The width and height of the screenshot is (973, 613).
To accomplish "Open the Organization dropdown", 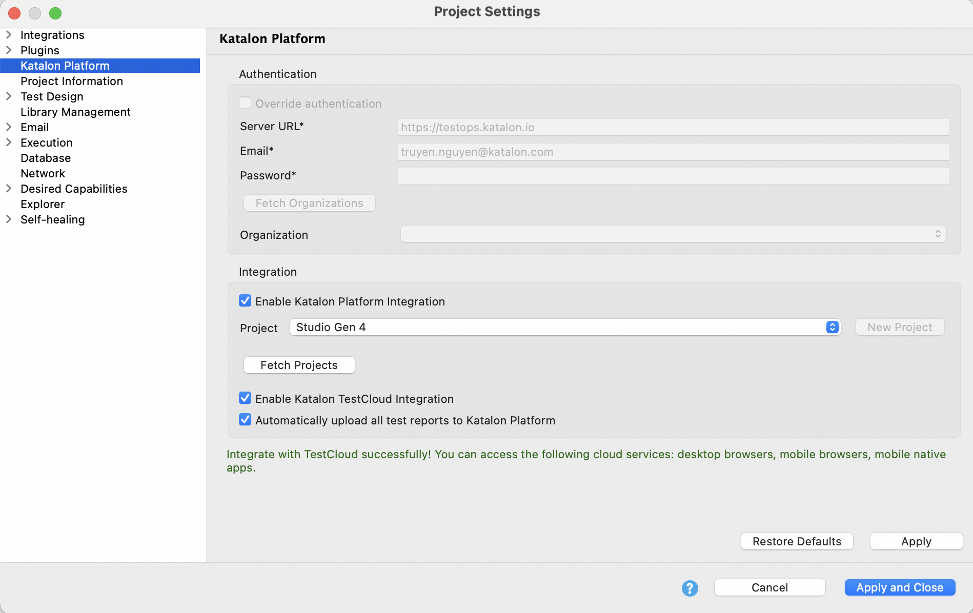I will coord(673,234).
